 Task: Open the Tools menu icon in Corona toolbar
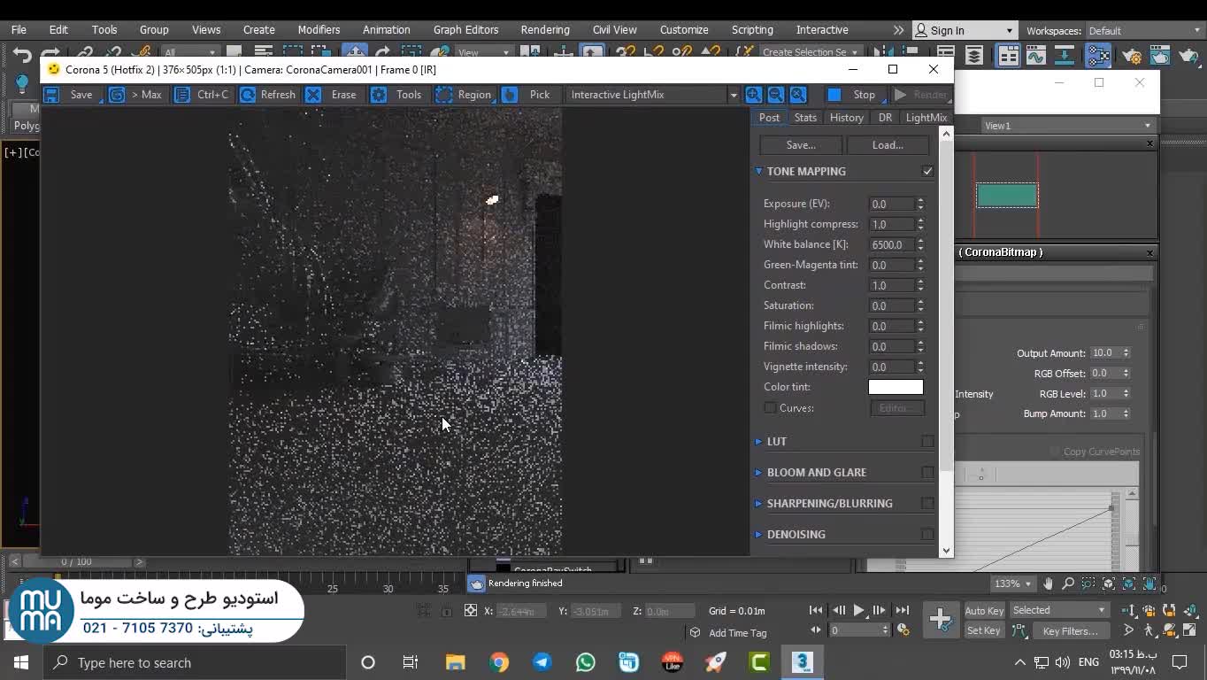point(379,95)
